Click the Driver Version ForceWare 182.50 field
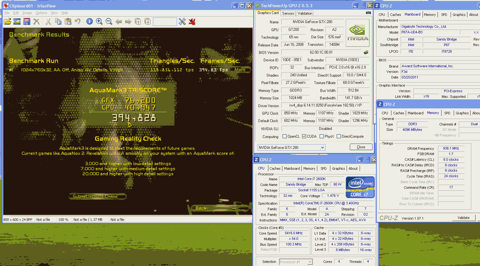480x266 pixels. pos(325,106)
